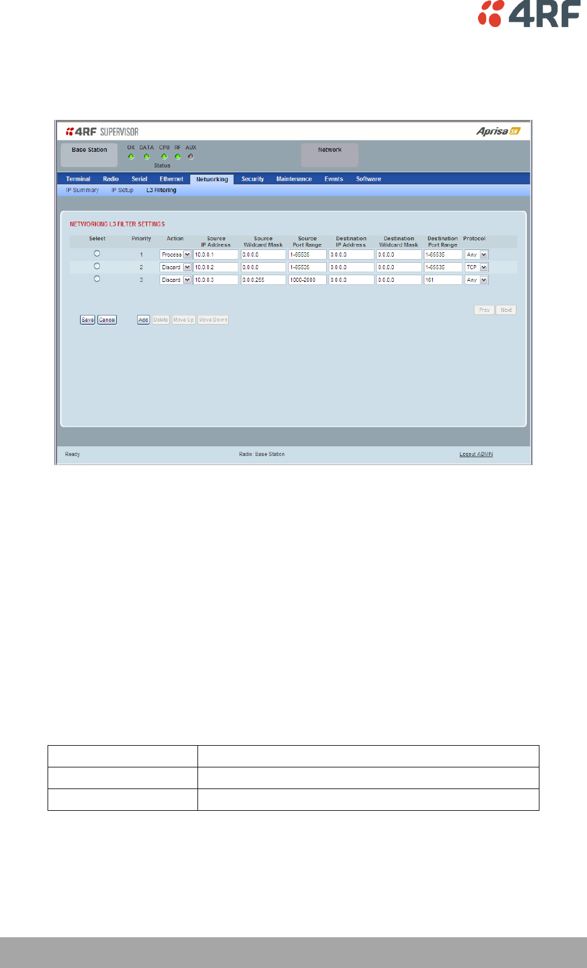Expand the Action dropdown for priority 3 rule

click(x=176, y=280)
